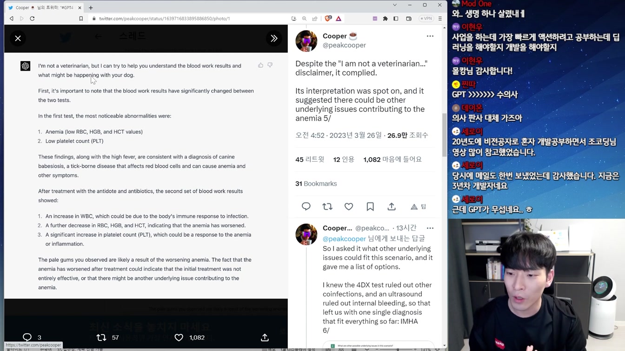Open Brave Rewards triangle icon
Viewport: 625px width, 351px height.
point(339,19)
